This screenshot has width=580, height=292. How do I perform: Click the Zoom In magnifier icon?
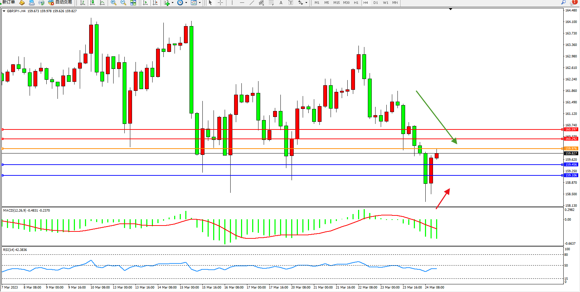click(114, 2)
